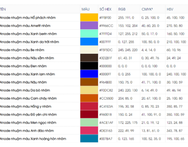Select the cherry pink #DE3163 swatch
The height and width of the screenshot is (147, 188).
pyautogui.click(x=89, y=130)
